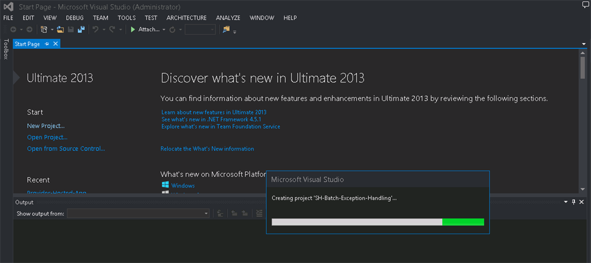Open the HELP menu
Screen dimensions: 591x263
coord(290,18)
